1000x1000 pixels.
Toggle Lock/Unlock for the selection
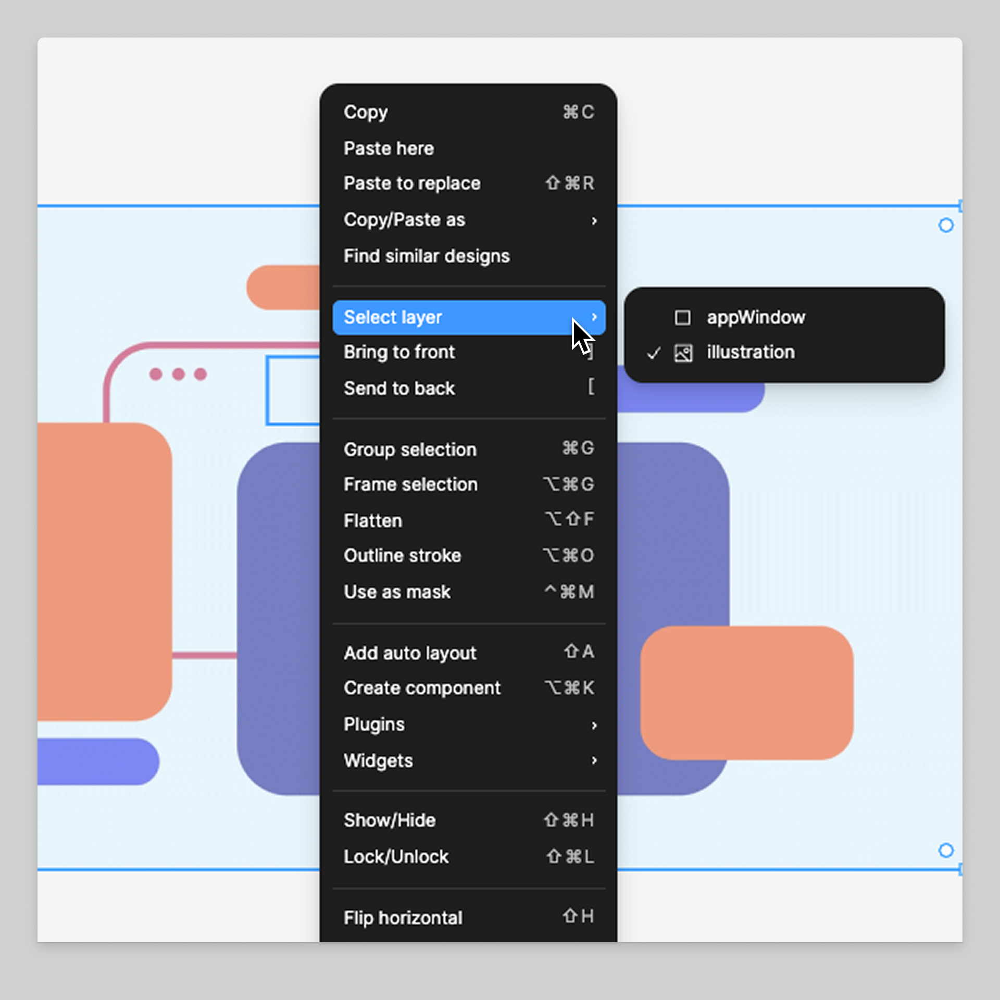pyautogui.click(x=396, y=857)
